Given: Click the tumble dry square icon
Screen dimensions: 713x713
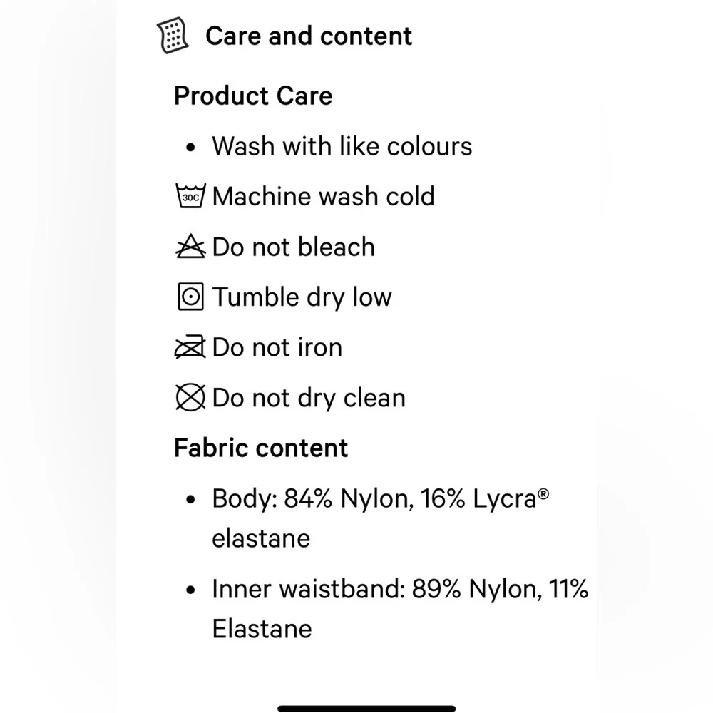Looking at the screenshot, I should click(190, 297).
